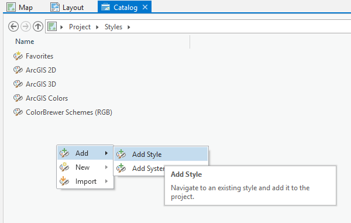Click the Back navigation arrow
Viewport: 351px width, 223px height.
pyautogui.click(x=13, y=27)
